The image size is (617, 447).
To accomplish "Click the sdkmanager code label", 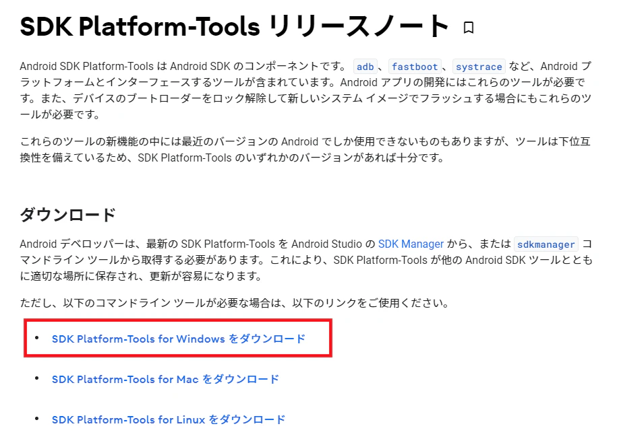I will 546,244.
